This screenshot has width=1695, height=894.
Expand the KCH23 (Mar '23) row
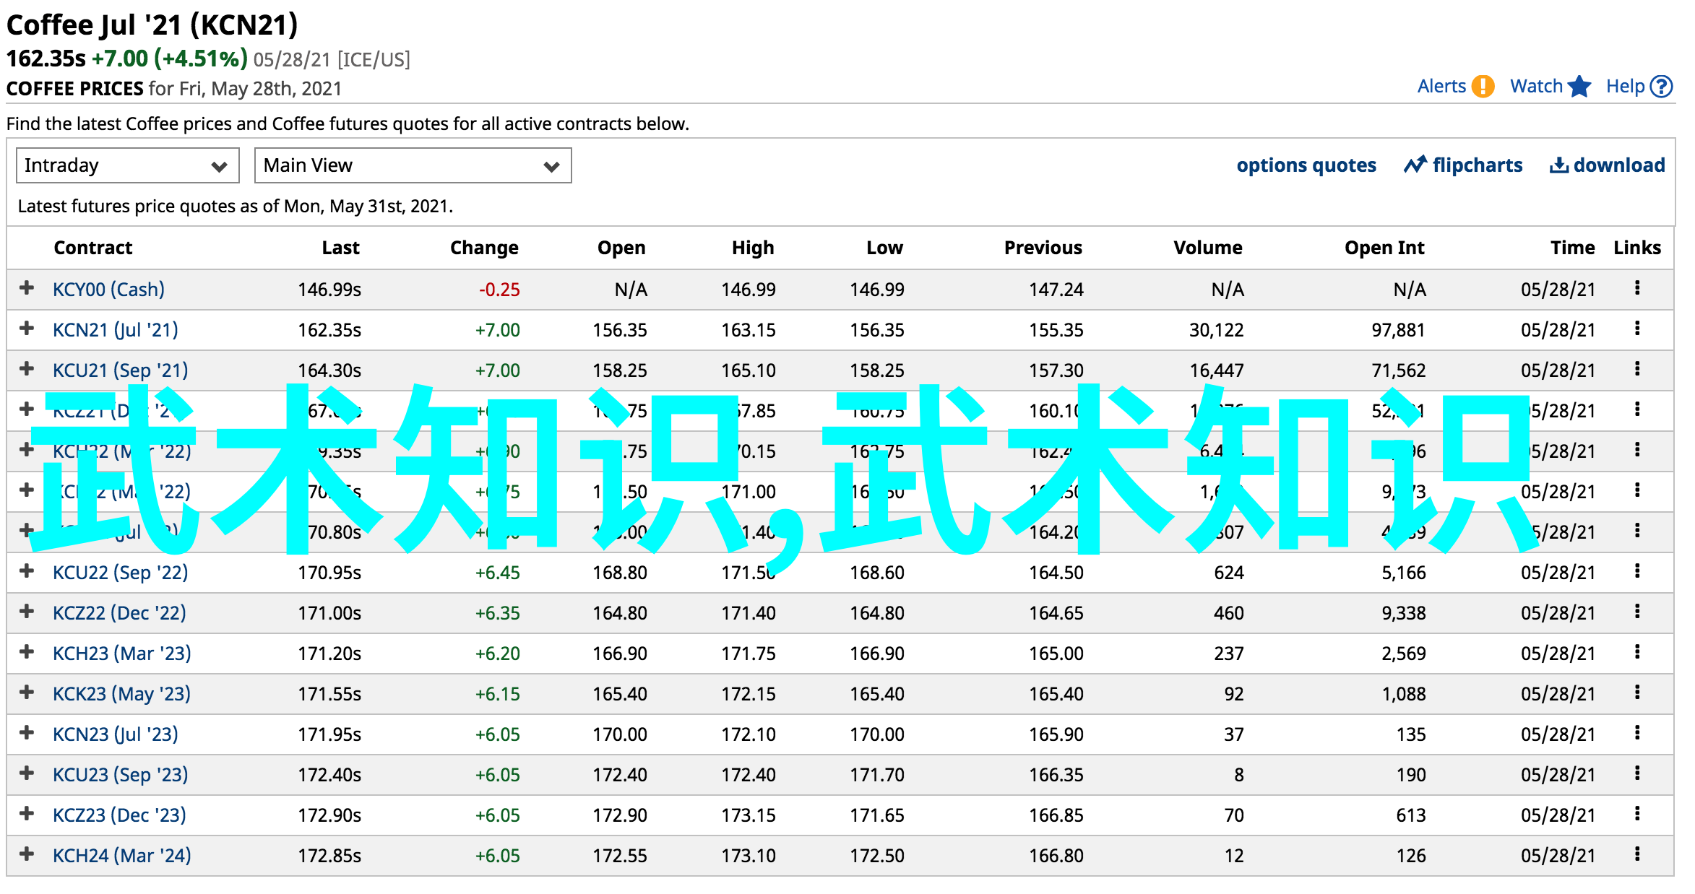tap(27, 652)
